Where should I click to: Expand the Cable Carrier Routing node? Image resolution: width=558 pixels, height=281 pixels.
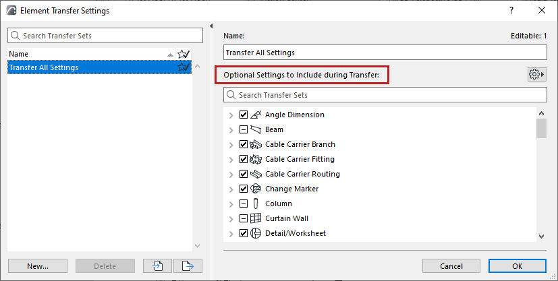coord(231,174)
